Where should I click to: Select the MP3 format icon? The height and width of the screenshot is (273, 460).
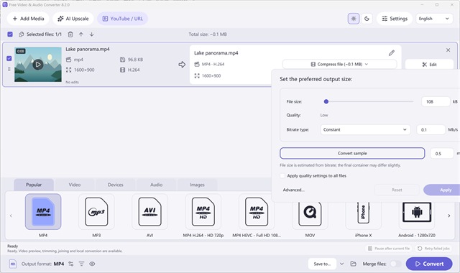coord(96,212)
